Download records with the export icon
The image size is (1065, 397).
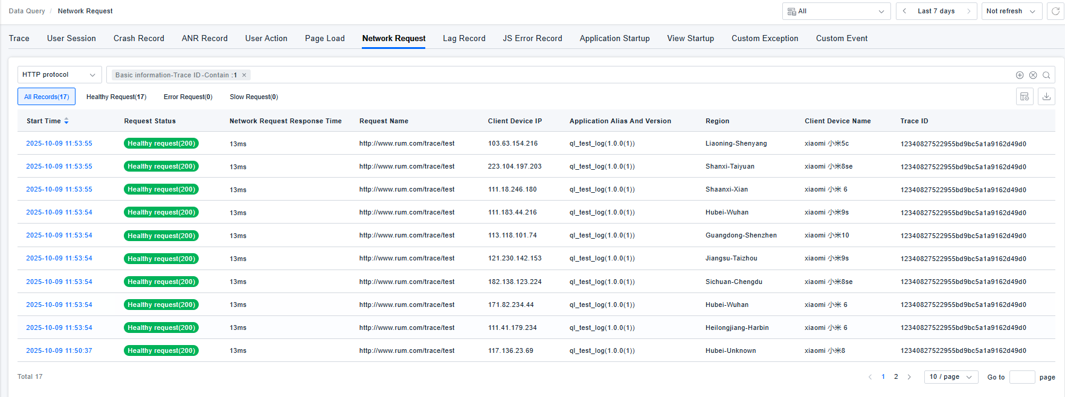tap(1046, 97)
